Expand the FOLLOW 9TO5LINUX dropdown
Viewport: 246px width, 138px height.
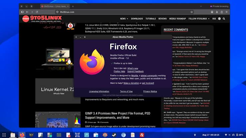pyautogui.click(x=199, y=19)
